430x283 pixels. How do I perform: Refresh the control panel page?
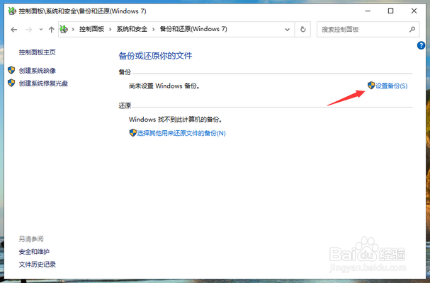[302, 29]
